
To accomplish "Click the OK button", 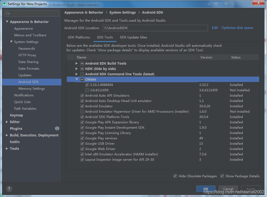I will [206, 189].
